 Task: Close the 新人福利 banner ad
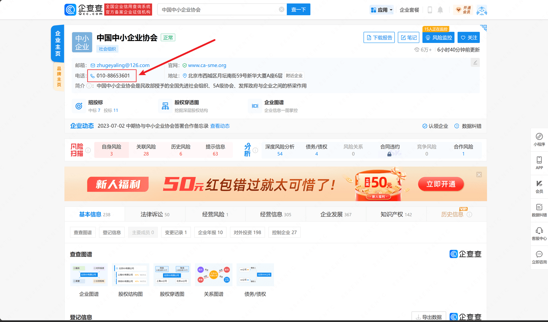click(479, 174)
